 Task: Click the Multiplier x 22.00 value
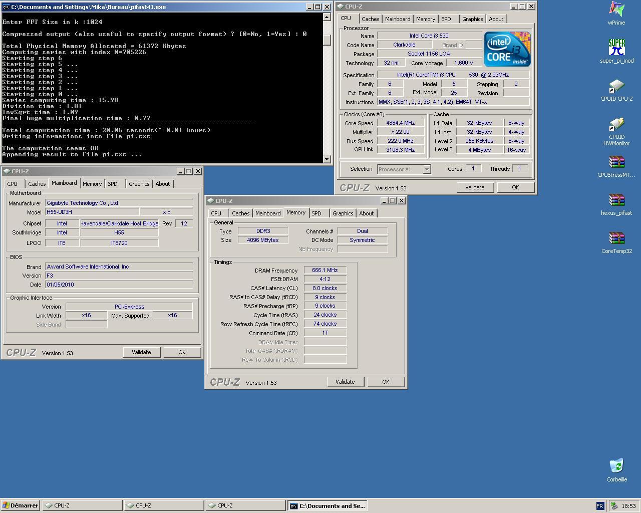401,132
